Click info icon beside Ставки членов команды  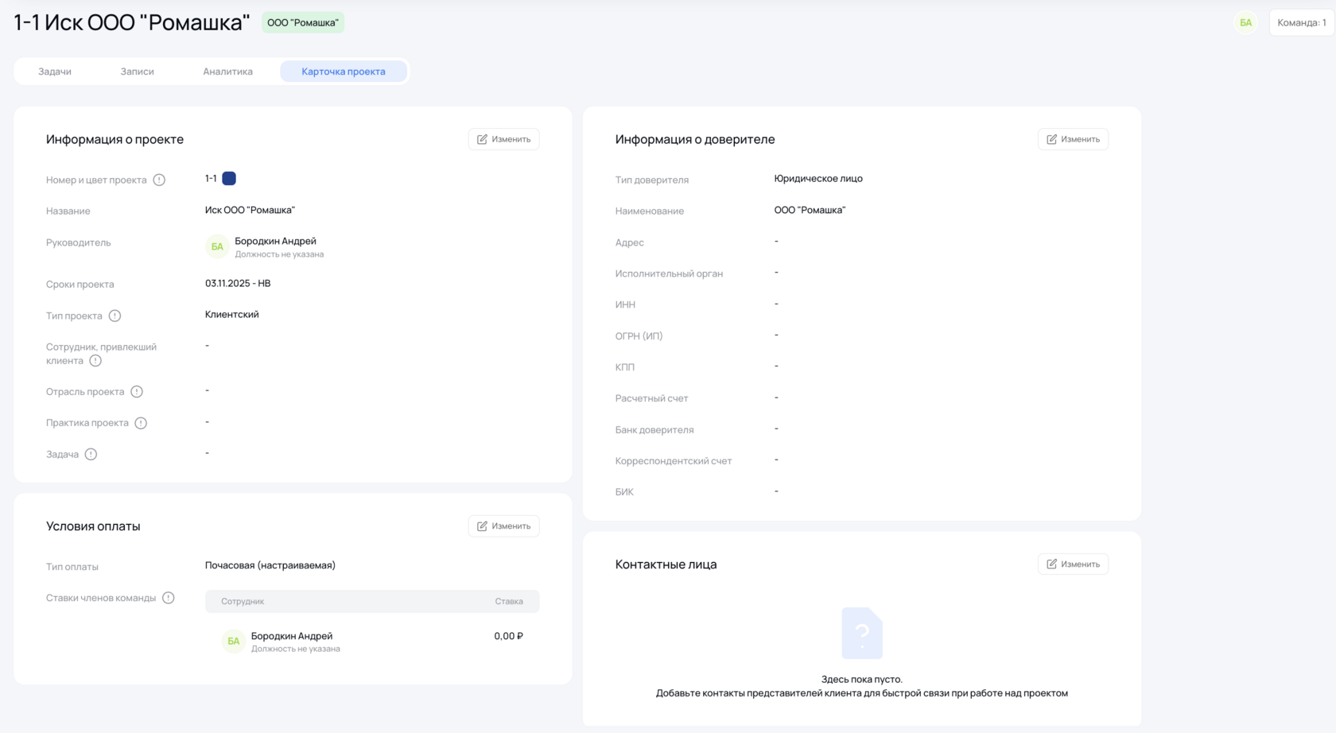[x=168, y=598]
